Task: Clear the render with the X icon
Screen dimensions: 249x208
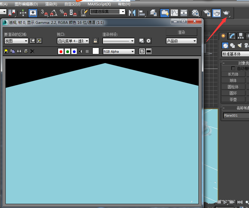Action: pos(32,51)
